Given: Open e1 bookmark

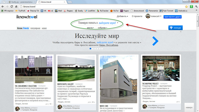Looking at the screenshot, I should click(x=51, y=11).
